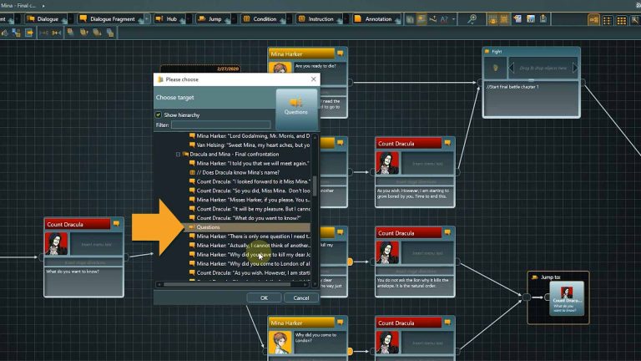
Task: Toggle the show grid icon
Action: click(504, 19)
